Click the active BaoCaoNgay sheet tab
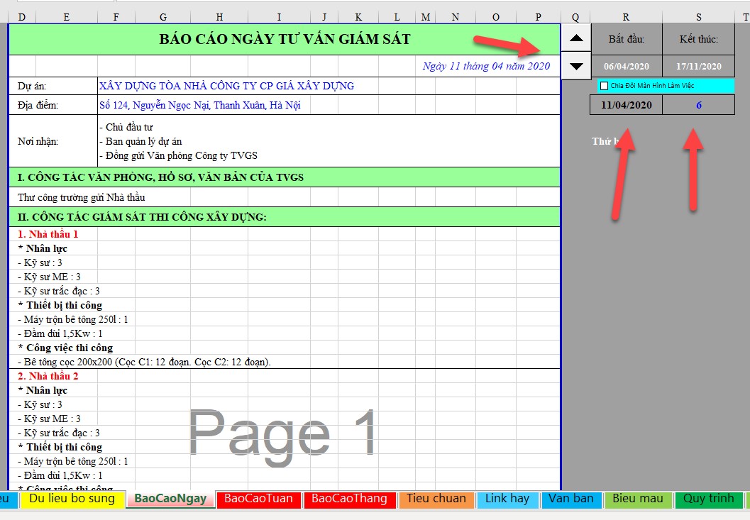The height and width of the screenshot is (520, 750). pos(170,499)
